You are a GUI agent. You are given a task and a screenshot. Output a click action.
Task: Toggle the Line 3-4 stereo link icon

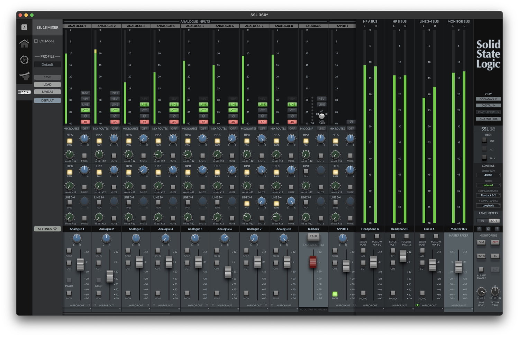tap(417, 305)
